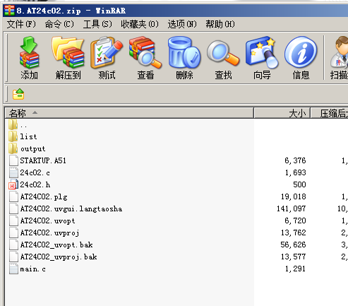Open the 收藏夹(O) menu
348x306 pixels.
(x=140, y=24)
